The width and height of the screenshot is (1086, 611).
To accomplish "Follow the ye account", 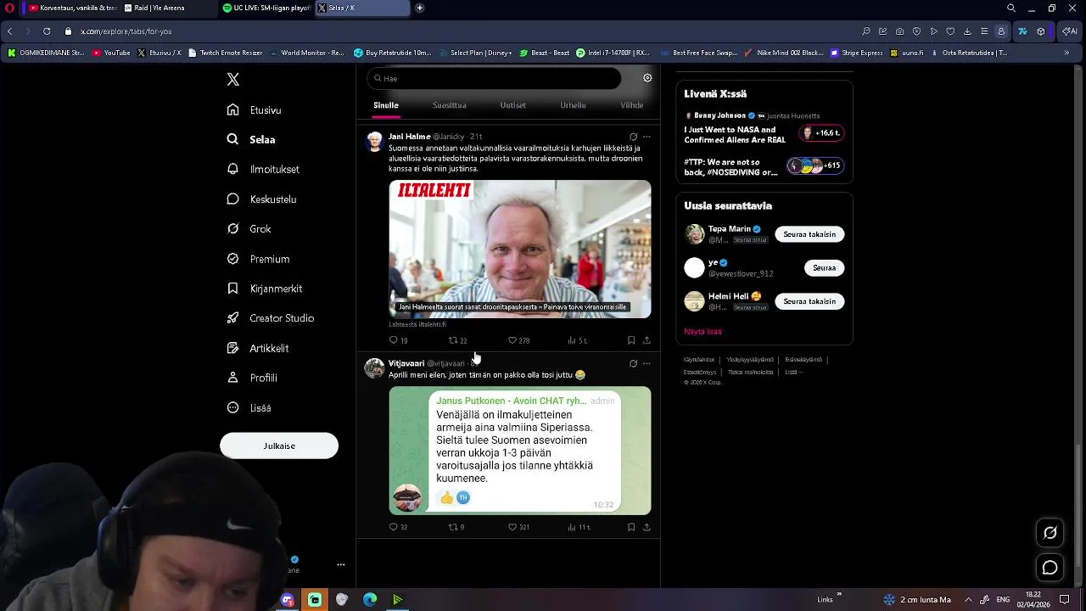I will (x=824, y=268).
